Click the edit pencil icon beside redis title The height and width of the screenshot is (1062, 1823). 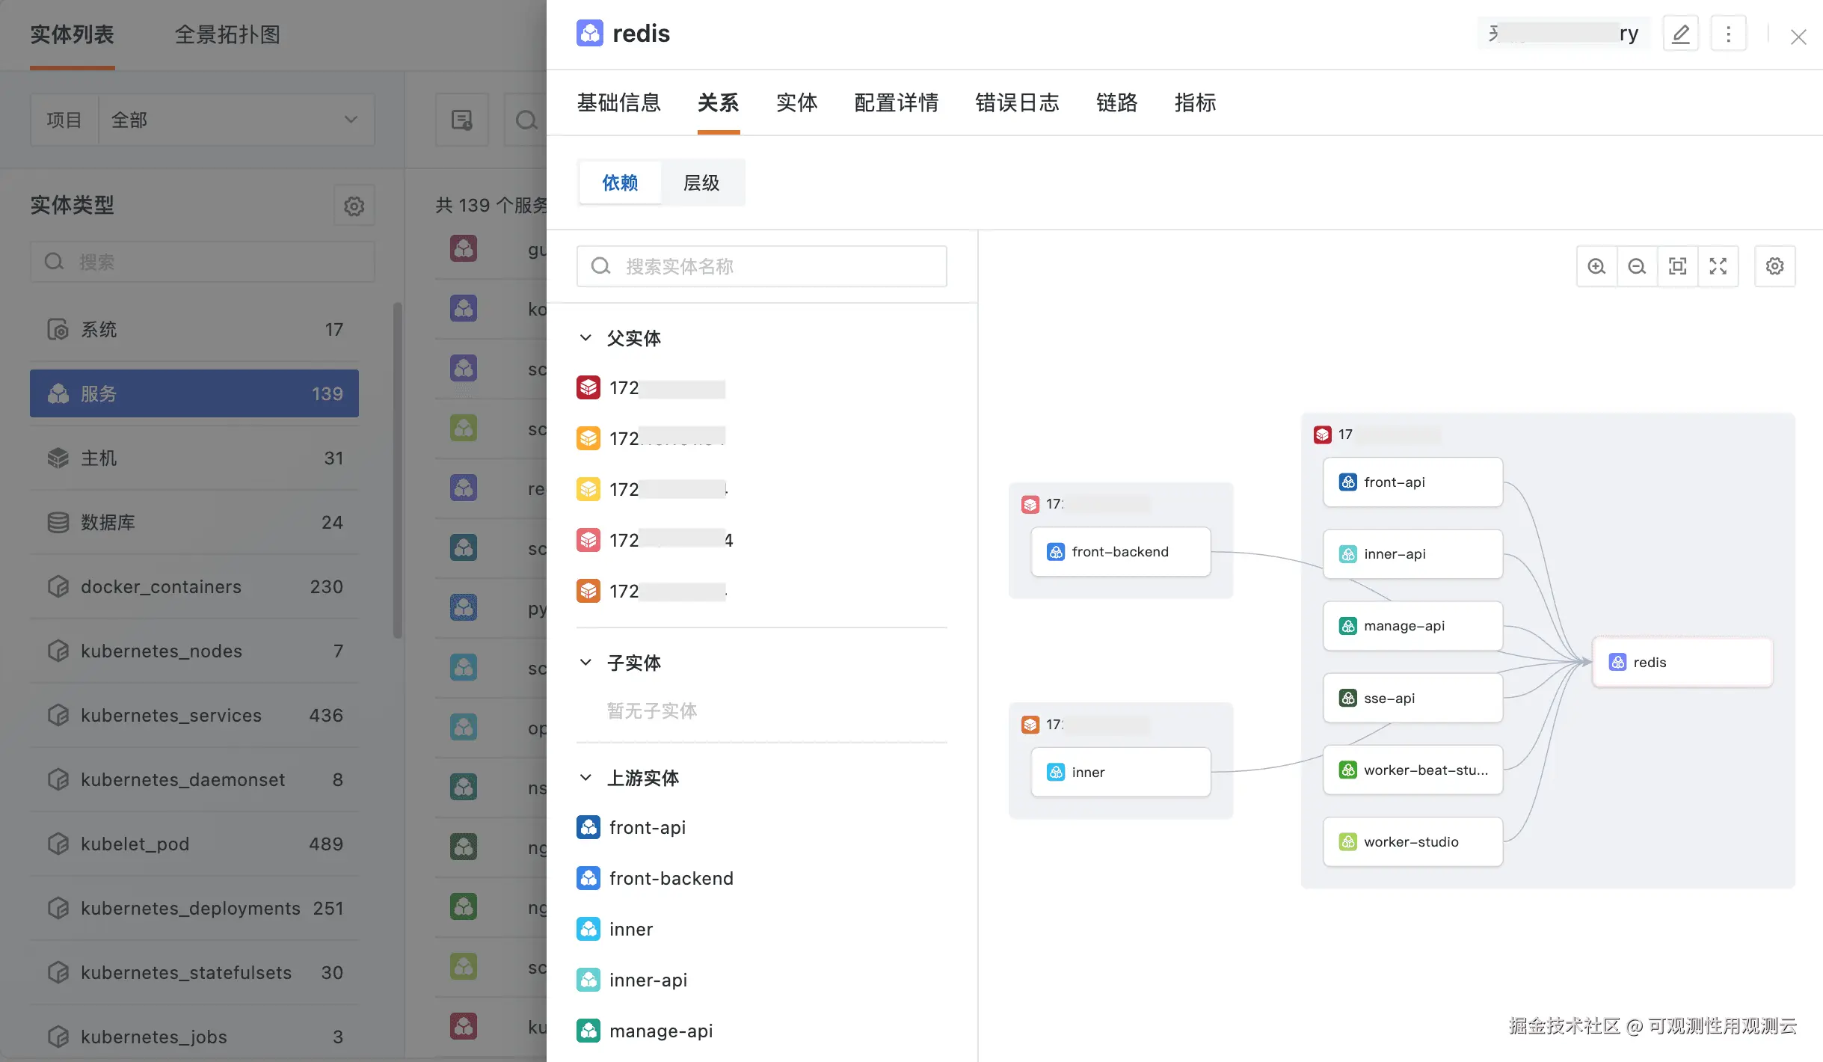click(x=1680, y=34)
